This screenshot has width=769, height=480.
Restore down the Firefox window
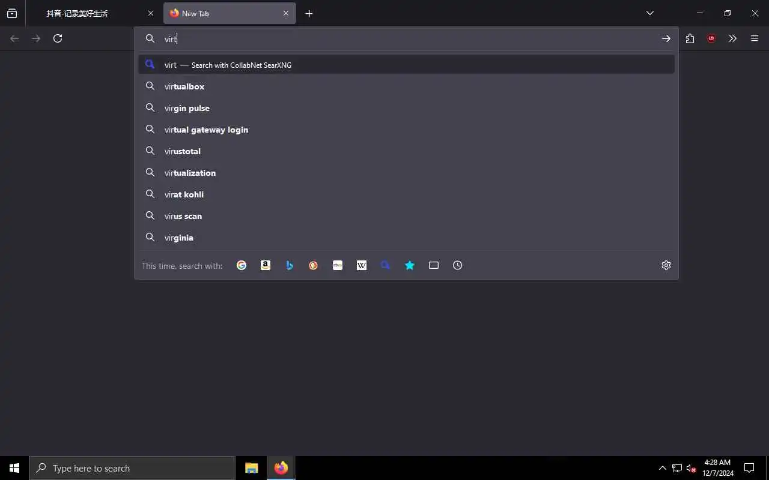(x=728, y=13)
